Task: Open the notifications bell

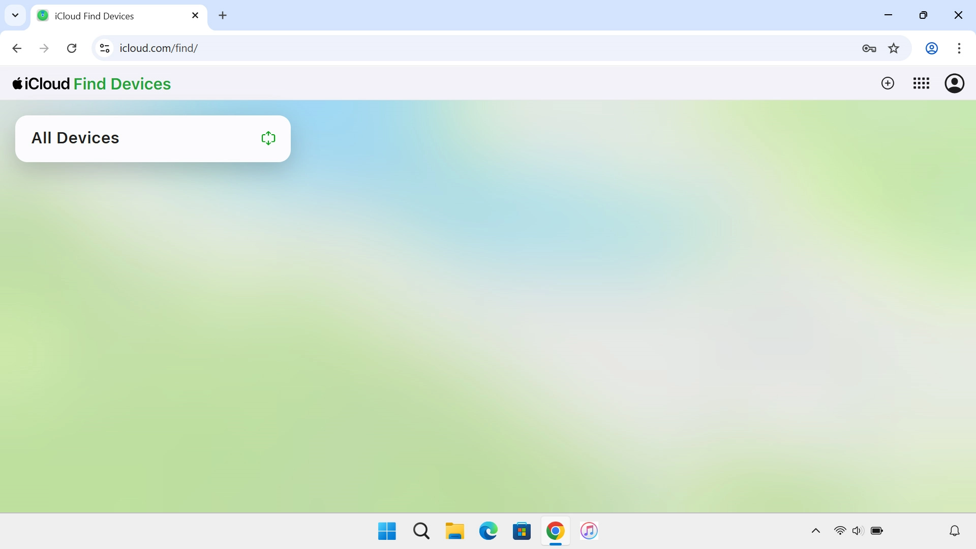Action: 954,531
